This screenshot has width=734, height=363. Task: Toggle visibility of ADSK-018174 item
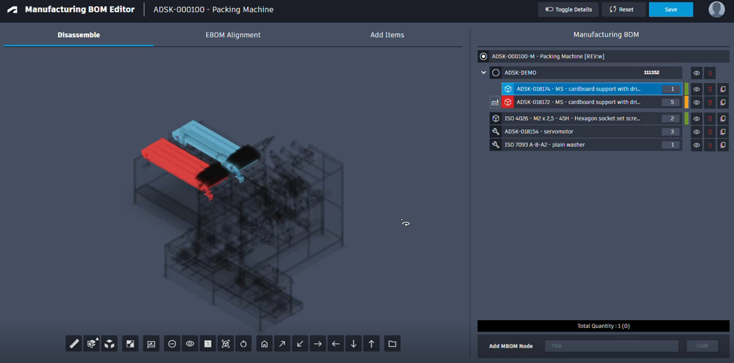696,89
